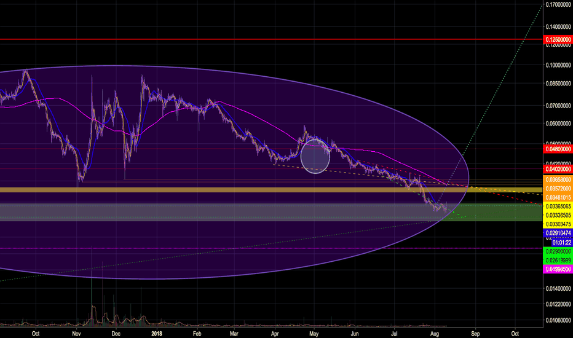Screen dimensions: 573x338
Task: Click the 0.03303475 price label
Action: [558, 224]
